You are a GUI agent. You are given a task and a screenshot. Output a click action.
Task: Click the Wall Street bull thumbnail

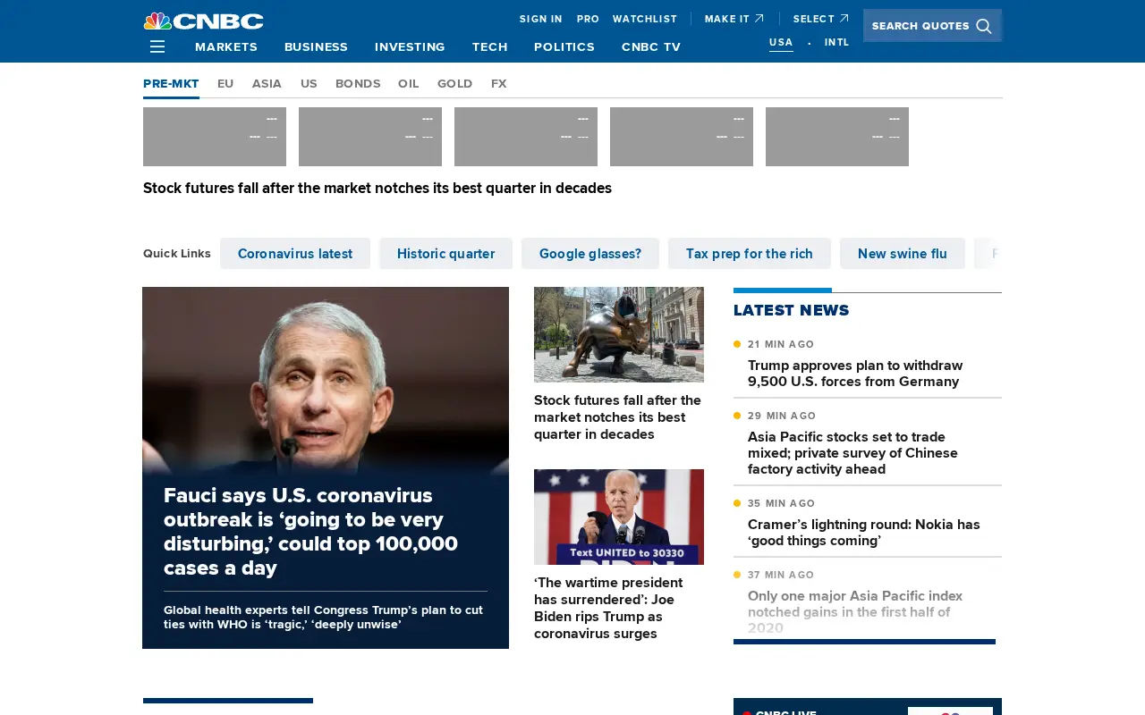click(619, 334)
